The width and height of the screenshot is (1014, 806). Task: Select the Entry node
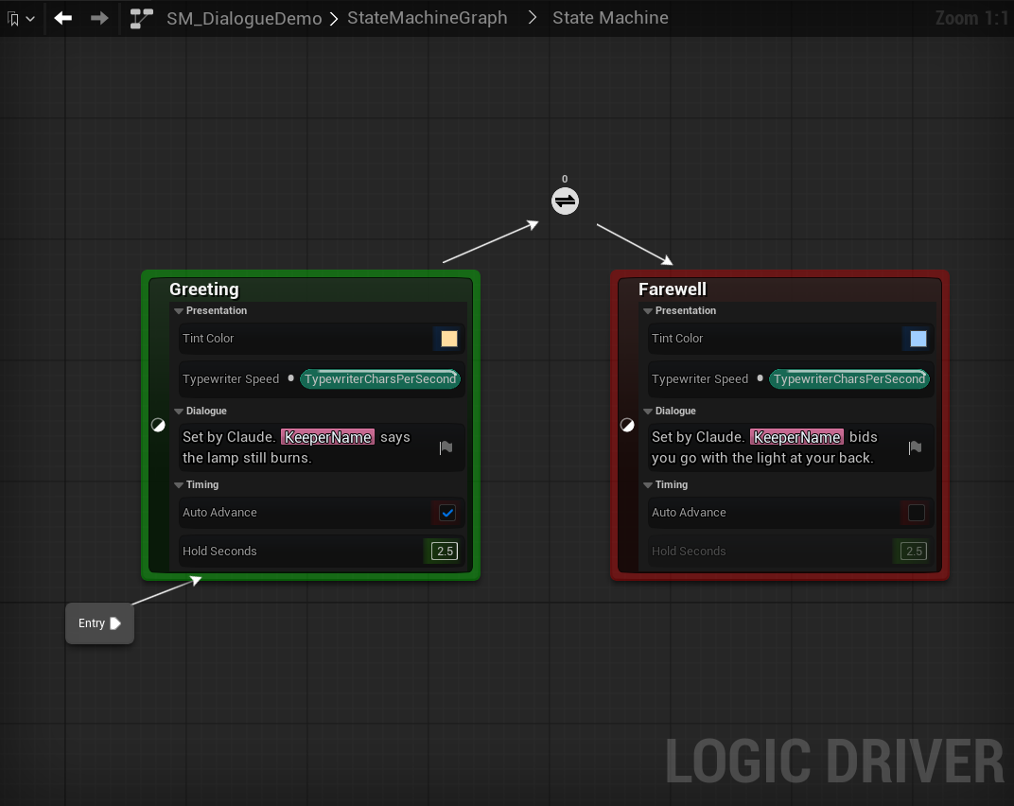(x=99, y=623)
